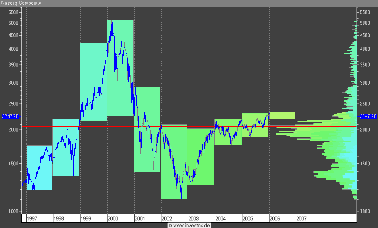Click the left 2247.70 current price tag
The height and width of the screenshot is (228, 378).
10,116
